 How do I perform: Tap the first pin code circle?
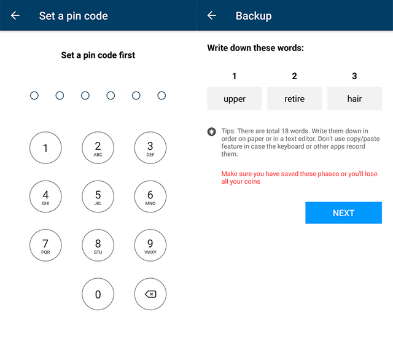pos(34,95)
